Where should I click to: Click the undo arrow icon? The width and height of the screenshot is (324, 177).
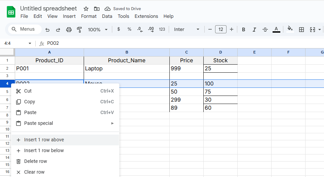click(x=47, y=30)
